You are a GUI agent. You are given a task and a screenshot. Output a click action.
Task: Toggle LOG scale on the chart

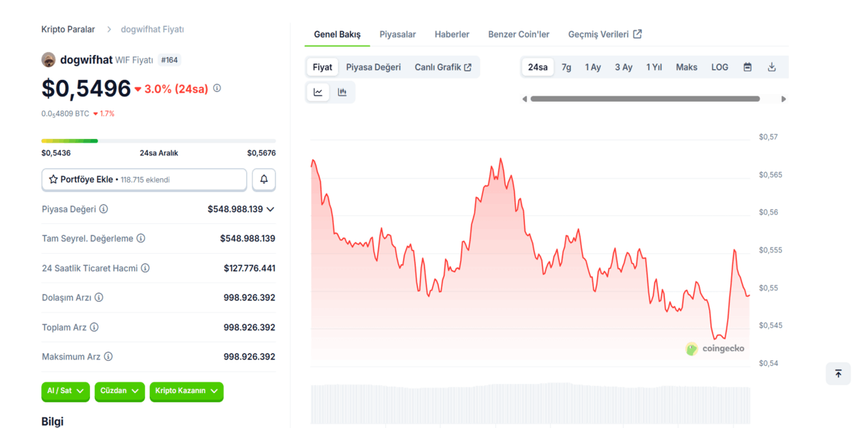(720, 67)
